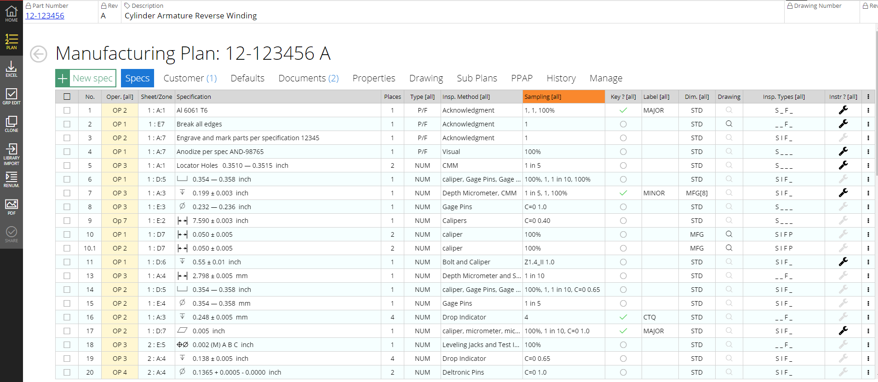Click the Clone icon in the sidebar
This screenshot has width=878, height=382.
click(11, 124)
